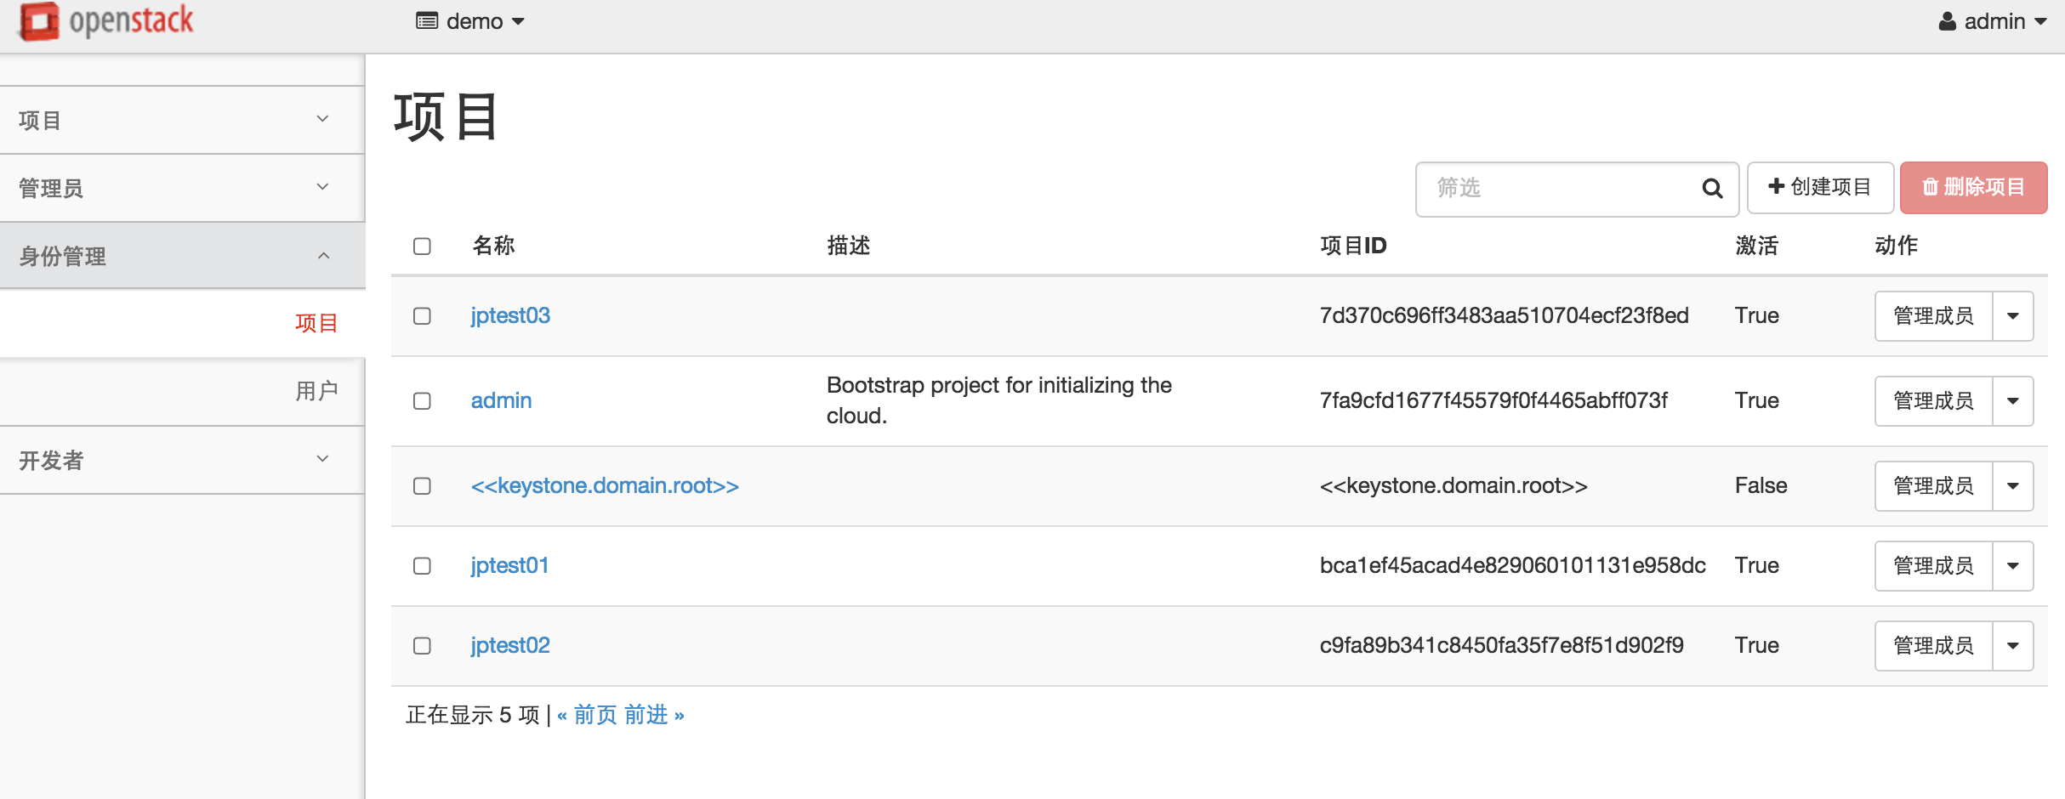Open the jptest02 project link
This screenshot has height=799, width=2065.
pos(510,646)
